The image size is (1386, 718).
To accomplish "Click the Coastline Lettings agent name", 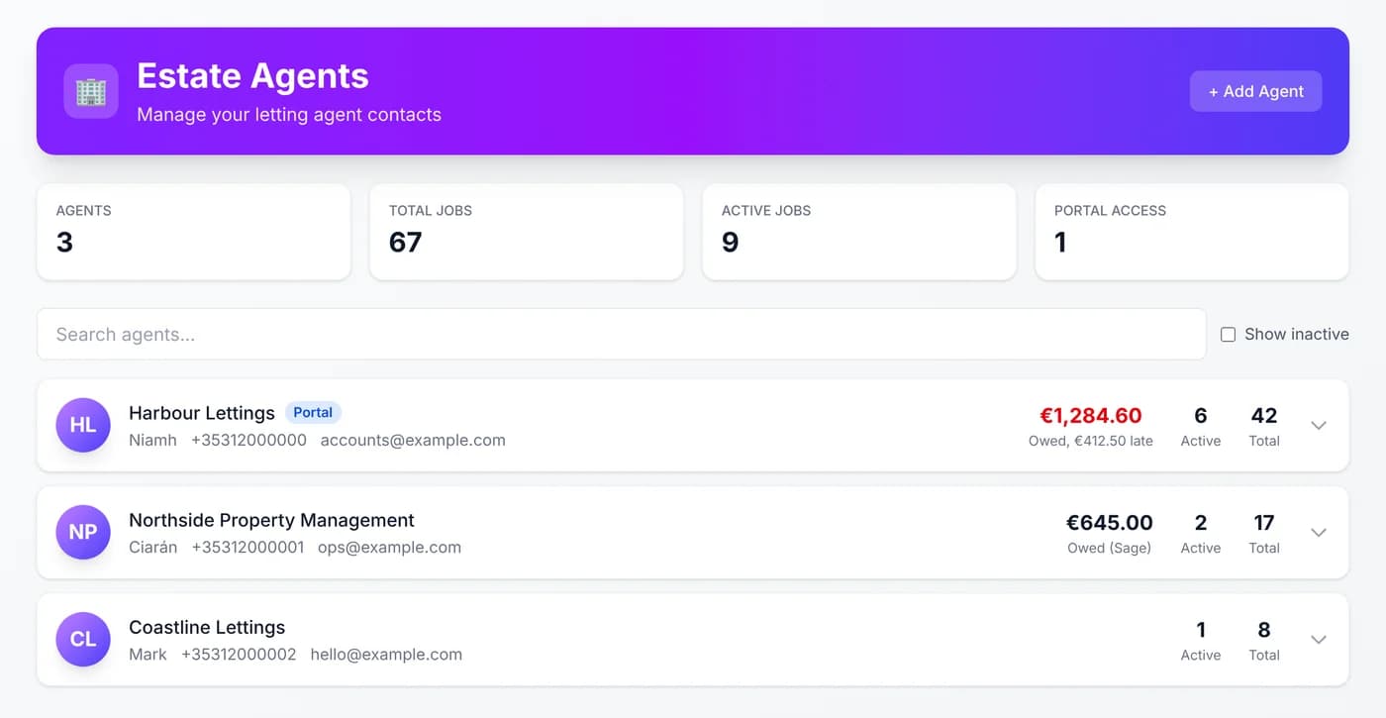I will (207, 627).
